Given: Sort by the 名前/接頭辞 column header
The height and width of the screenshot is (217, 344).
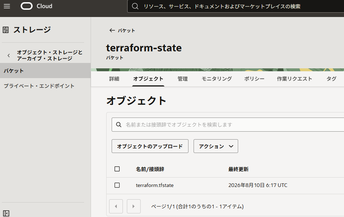Looking at the screenshot, I should [150, 169].
